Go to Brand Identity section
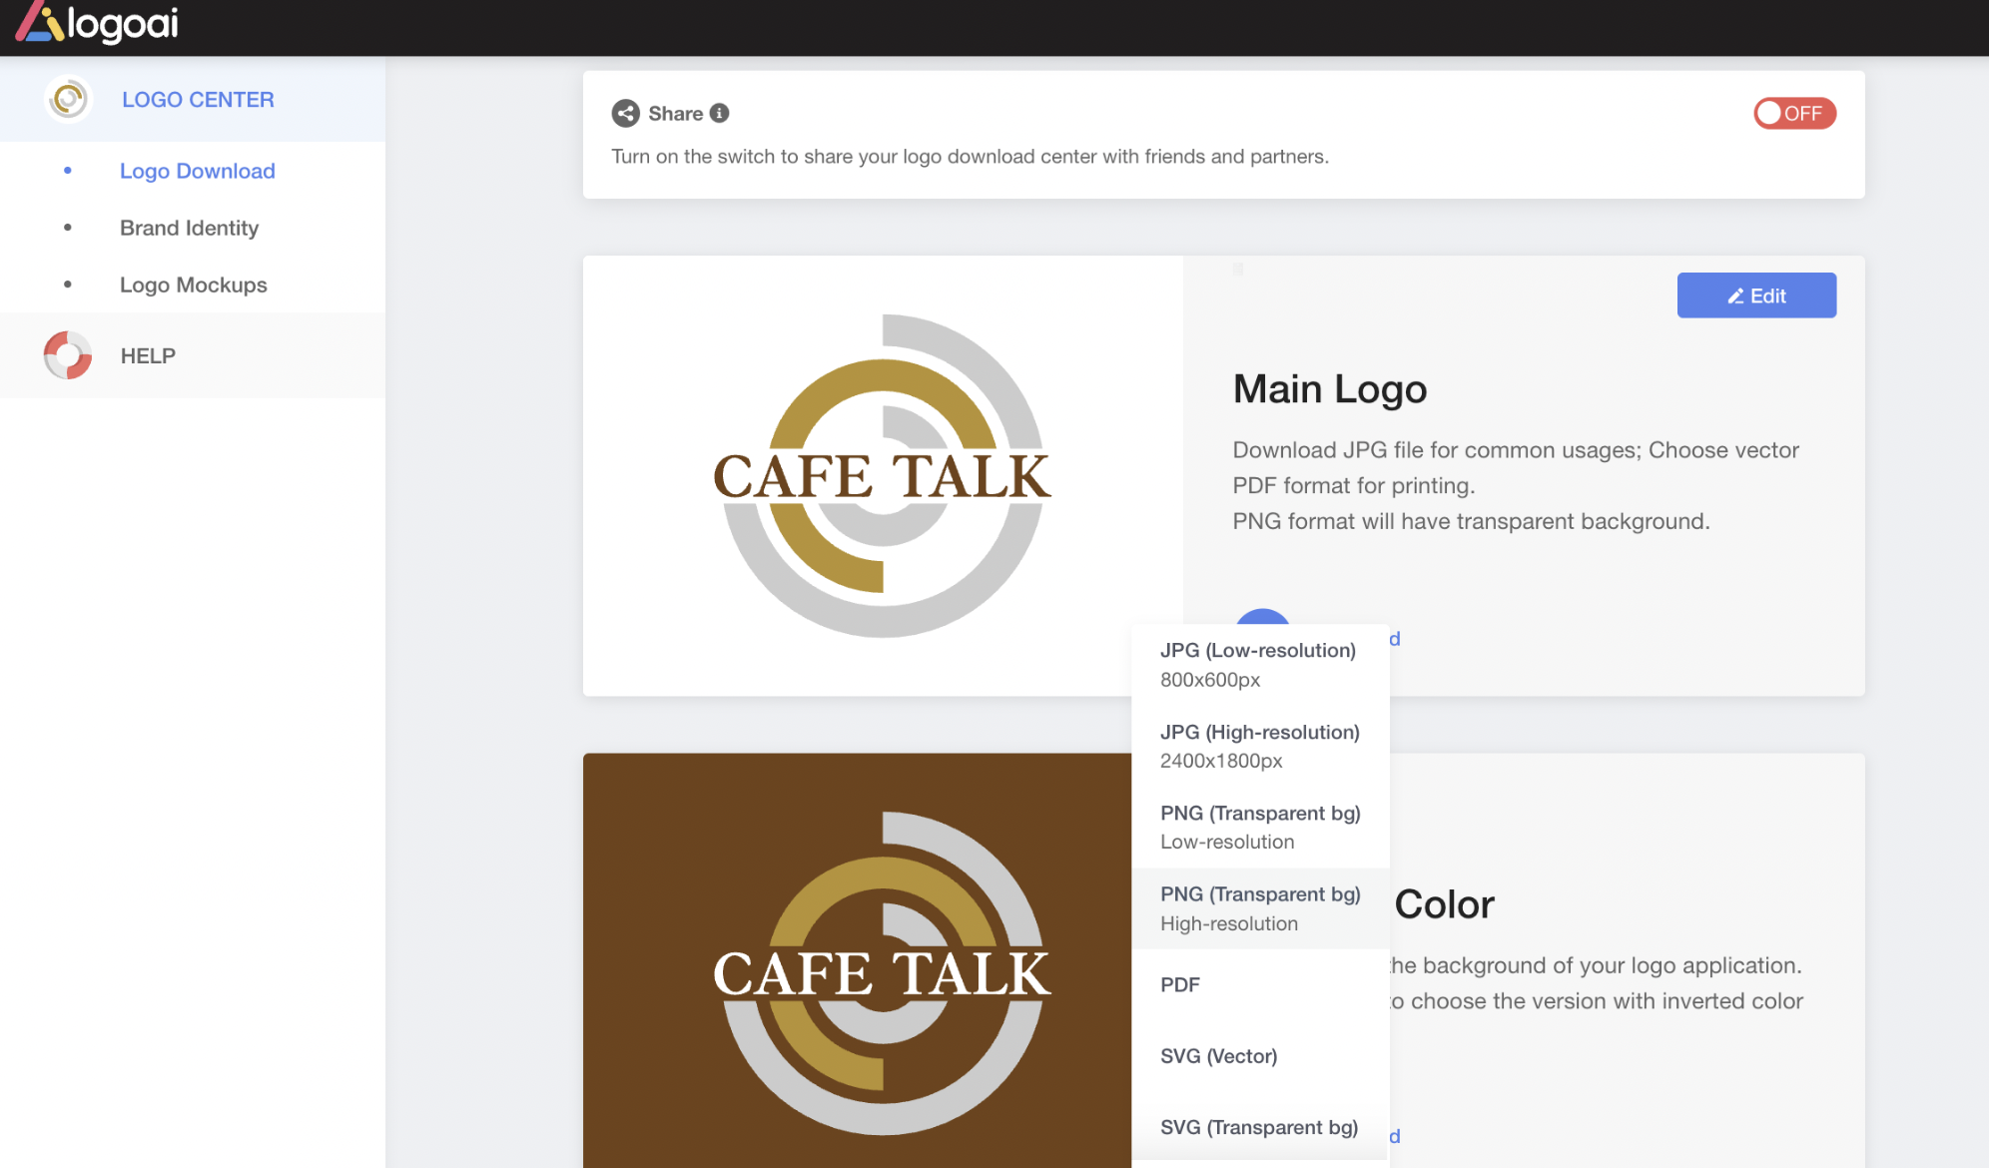The image size is (1989, 1168). pos(189,228)
